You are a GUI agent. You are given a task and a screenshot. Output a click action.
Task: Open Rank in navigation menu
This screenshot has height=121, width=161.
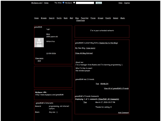coord(66,18)
